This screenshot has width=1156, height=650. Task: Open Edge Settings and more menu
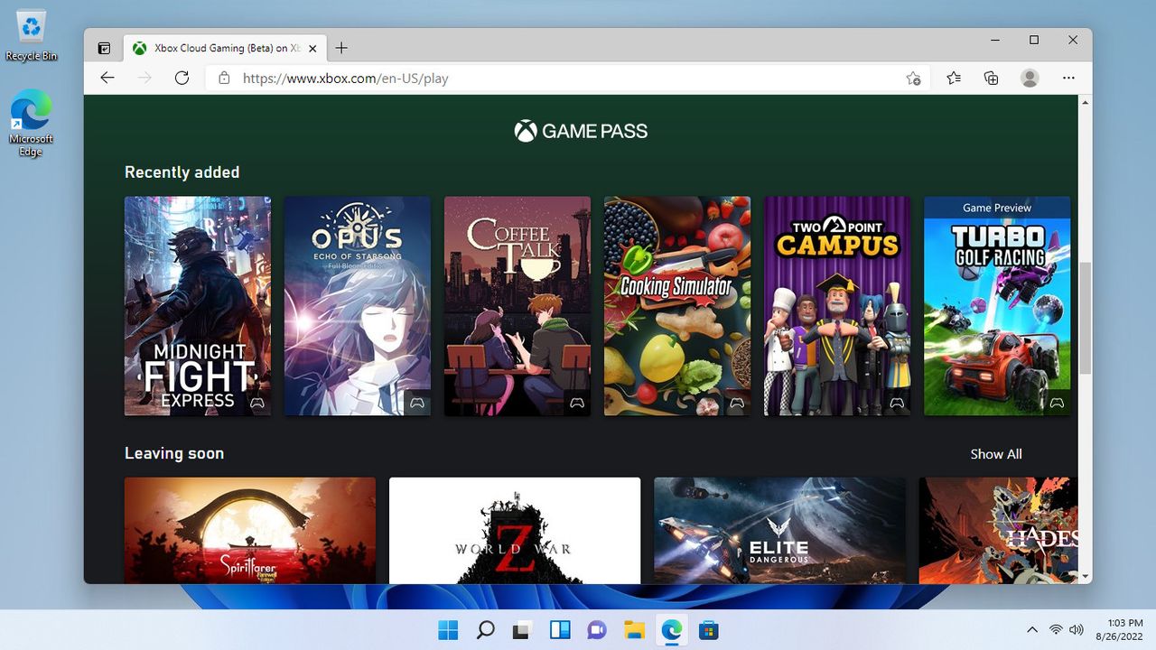click(1068, 79)
